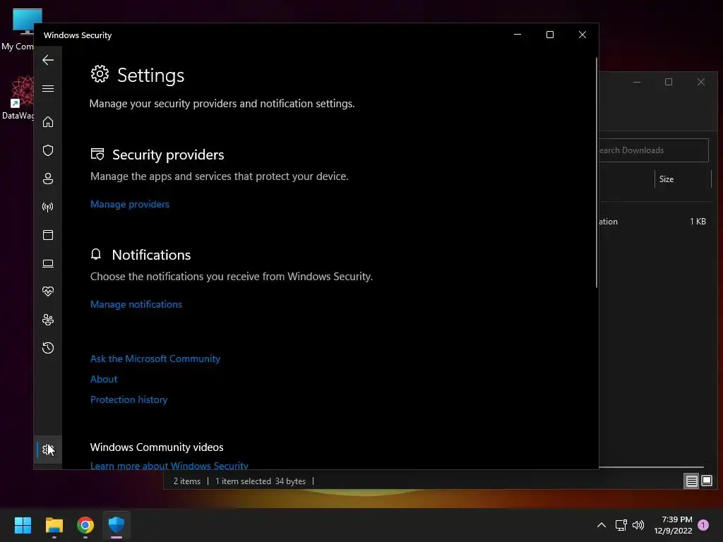723x542 pixels.
Task: Open Family options icon
Action: 48,320
